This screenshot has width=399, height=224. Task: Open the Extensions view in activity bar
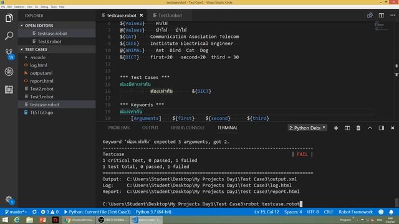9,90
